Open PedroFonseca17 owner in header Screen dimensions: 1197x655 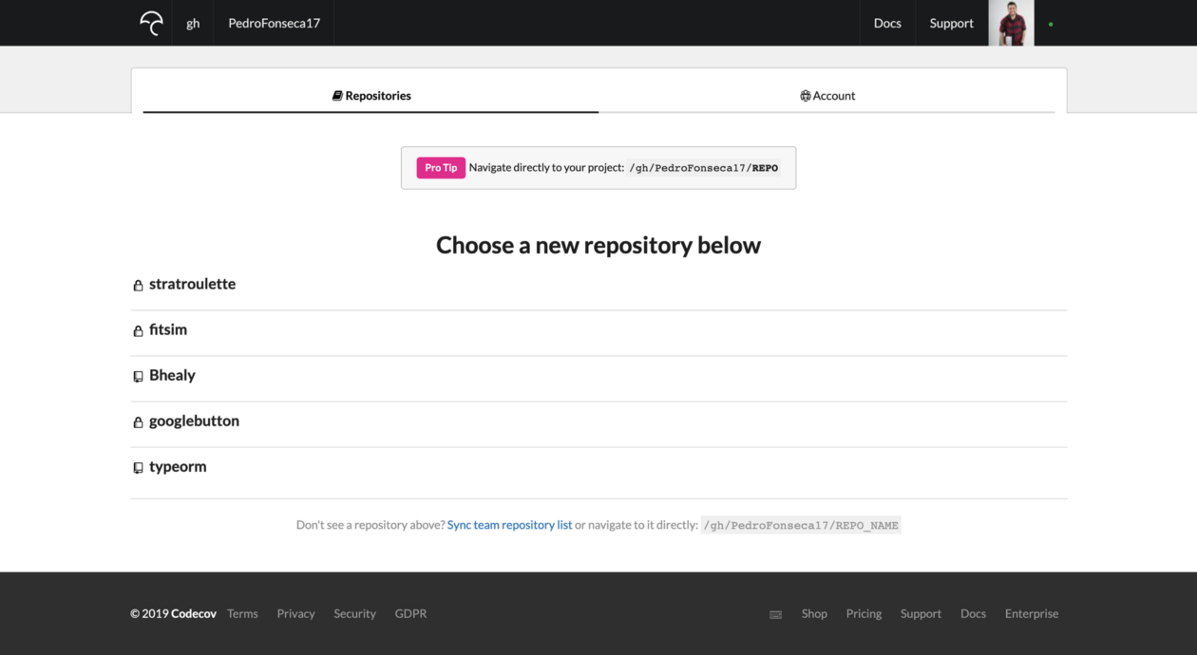(274, 23)
